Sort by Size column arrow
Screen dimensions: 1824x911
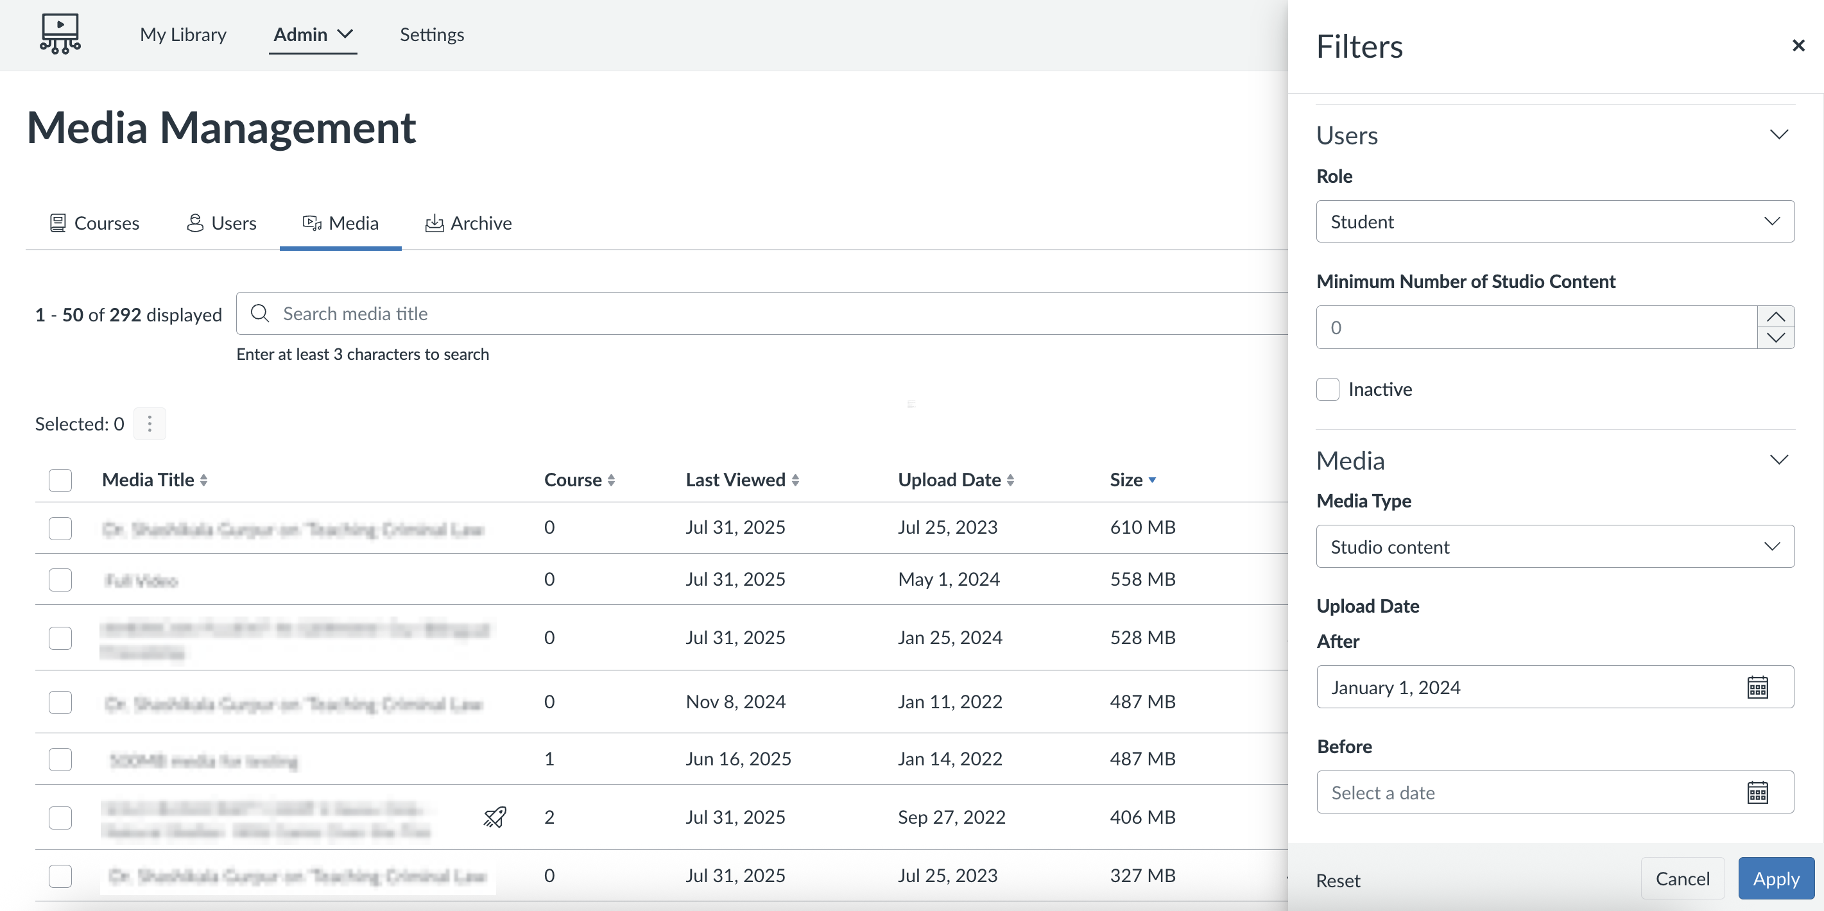point(1152,480)
